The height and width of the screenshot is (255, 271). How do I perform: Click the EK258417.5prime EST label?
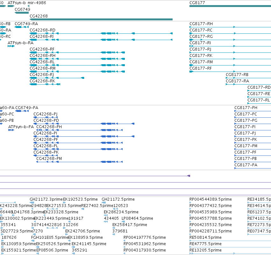pyautogui.click(x=130, y=225)
